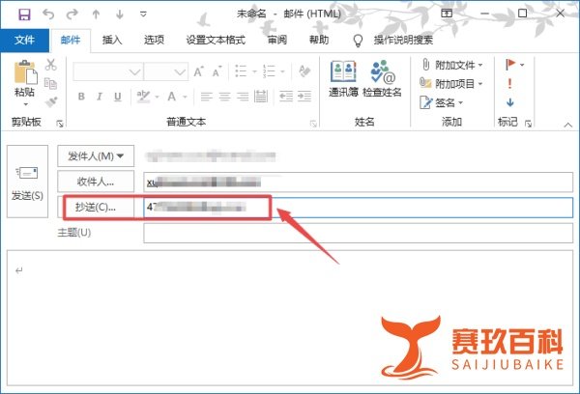Copy selection with the copy icon
Viewport: 580px width, 394px height.
pyautogui.click(x=50, y=83)
